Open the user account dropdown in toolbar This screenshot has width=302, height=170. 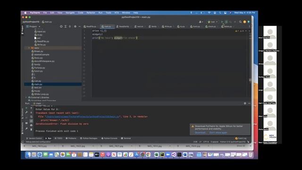coord(201,22)
